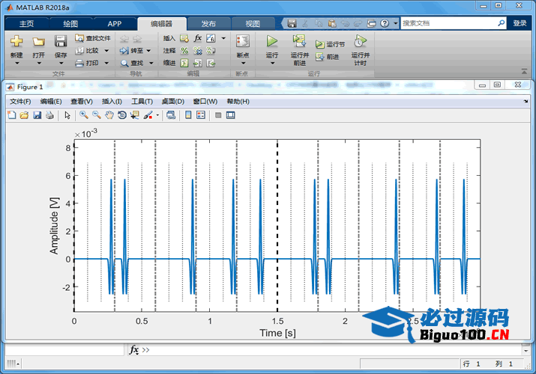Viewport: 536px width, 374px height.
Task: Click the 登录 (Sign In) link
Action: click(520, 23)
